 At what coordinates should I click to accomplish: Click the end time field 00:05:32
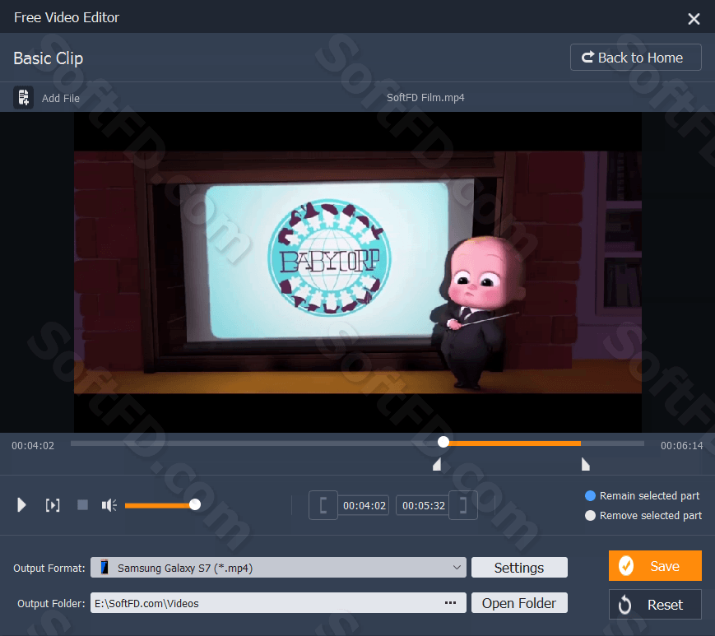pyautogui.click(x=423, y=506)
